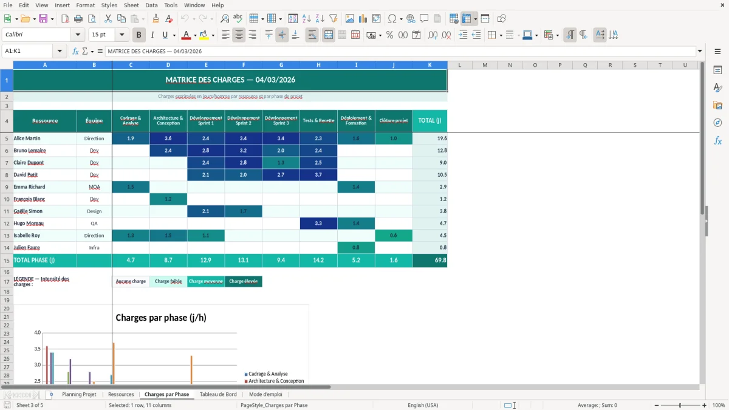The height and width of the screenshot is (410, 729).
Task: Insert a comment
Action: click(x=424, y=19)
